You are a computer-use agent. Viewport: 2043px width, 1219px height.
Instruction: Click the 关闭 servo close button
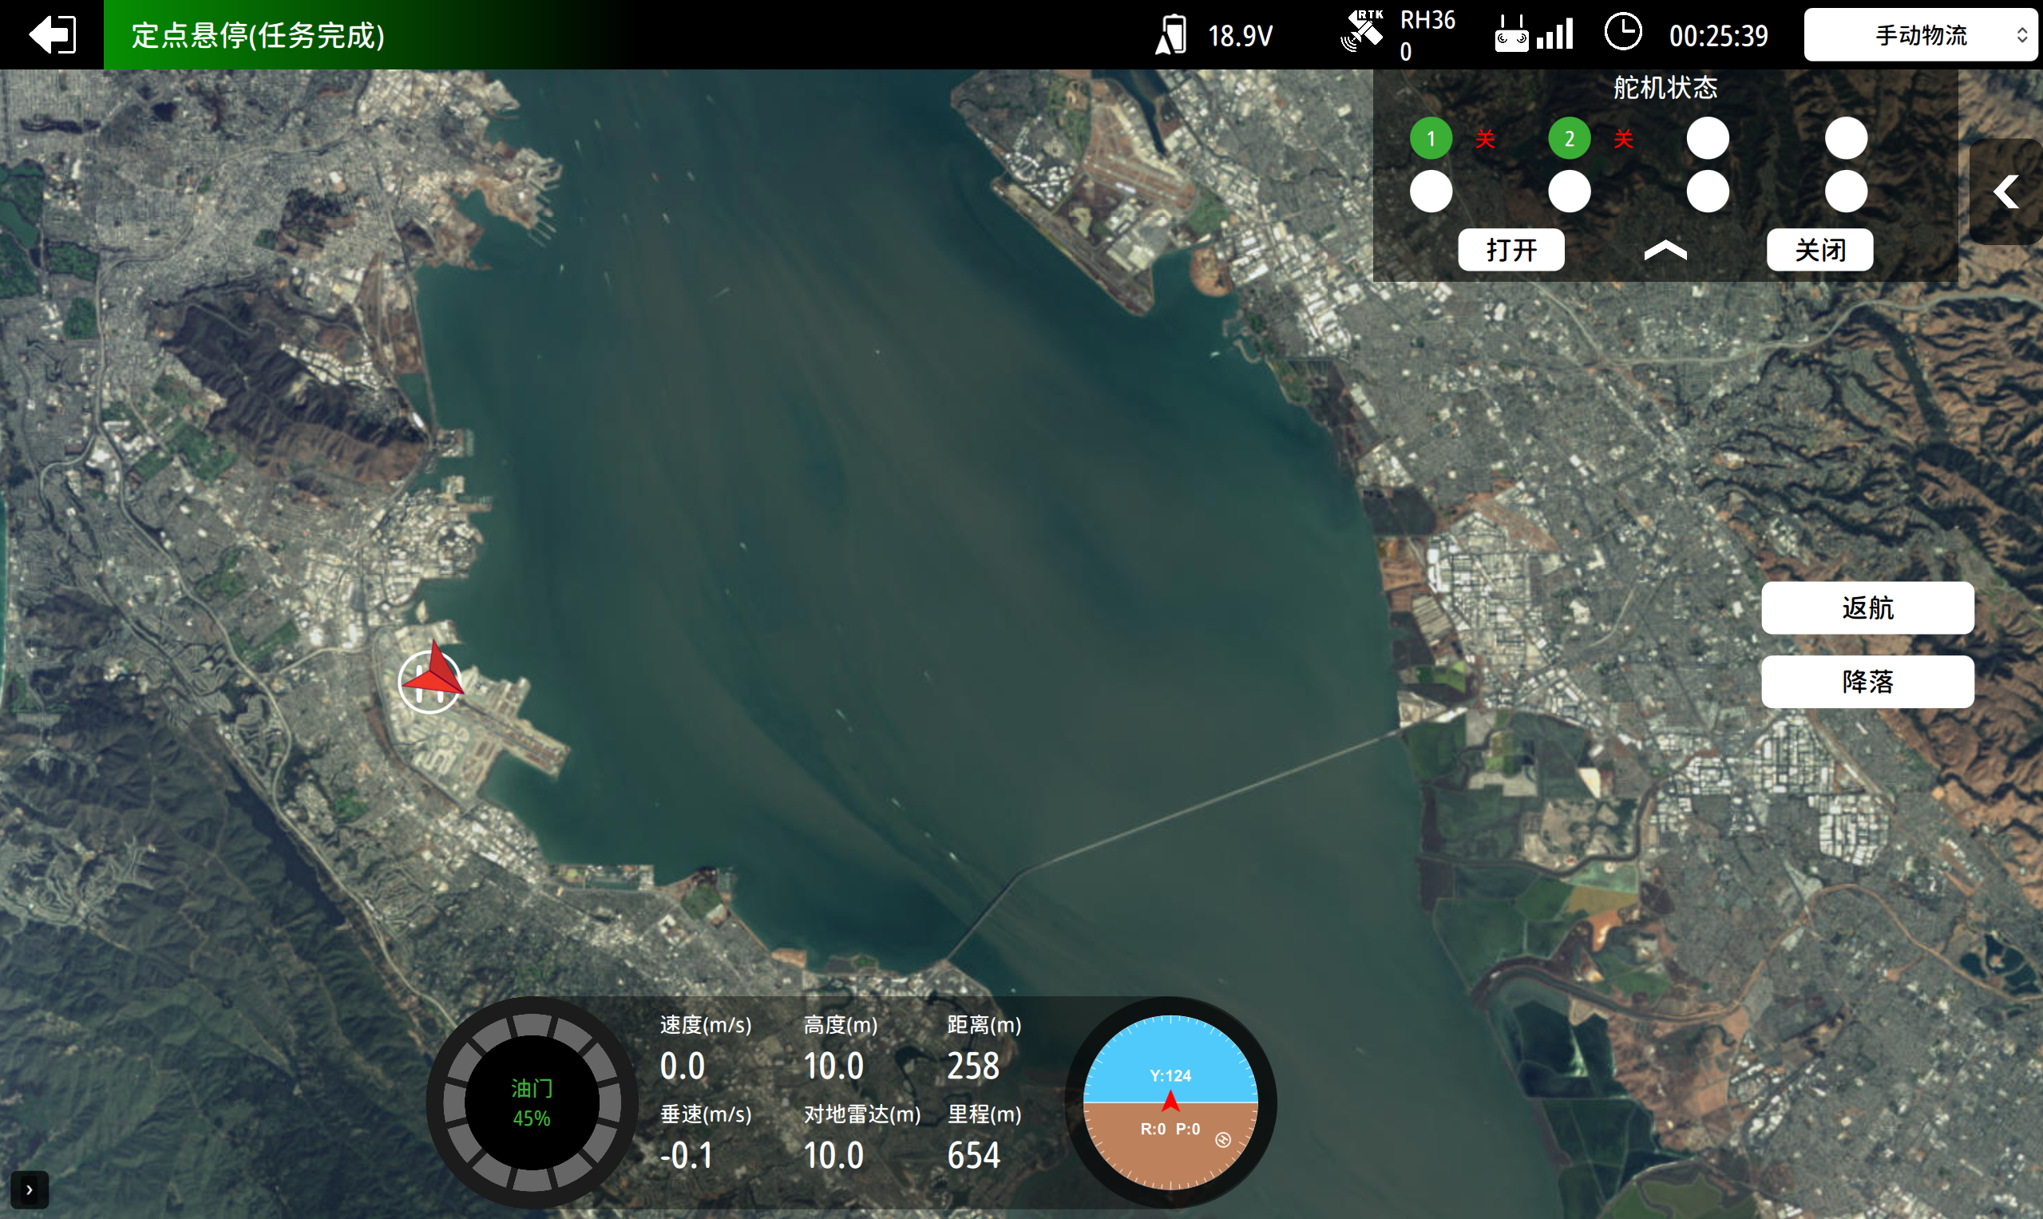tap(1819, 250)
